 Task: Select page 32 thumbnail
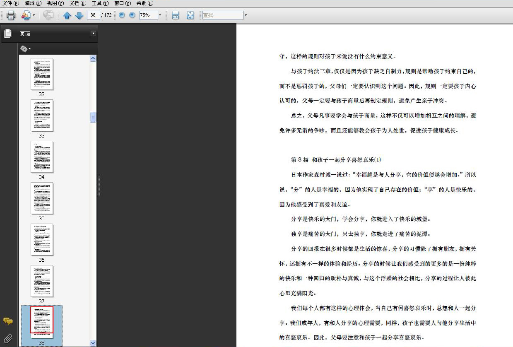point(42,74)
